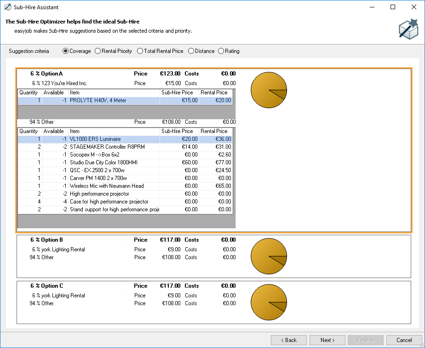The width and height of the screenshot is (425, 348).
Task: Collapse Option A header row
Action: click(x=52, y=74)
